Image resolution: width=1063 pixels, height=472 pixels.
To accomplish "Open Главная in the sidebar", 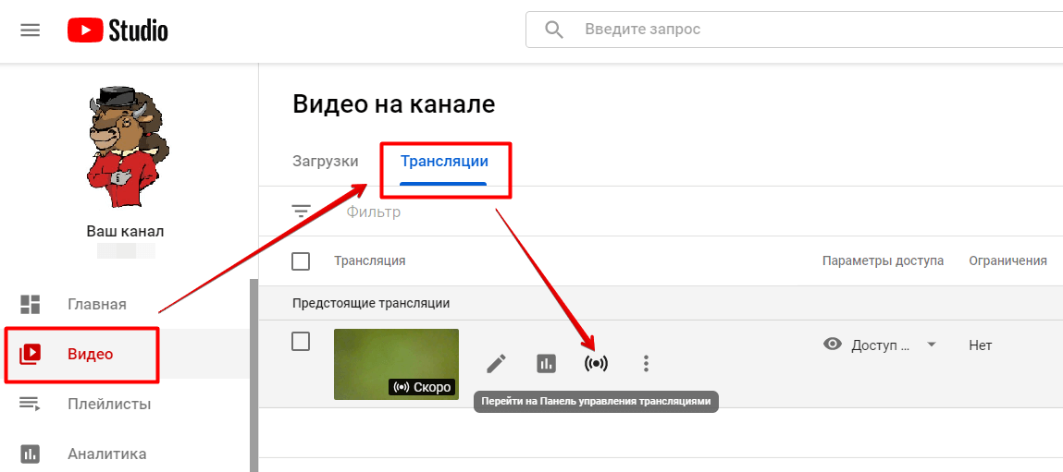I will point(96,304).
